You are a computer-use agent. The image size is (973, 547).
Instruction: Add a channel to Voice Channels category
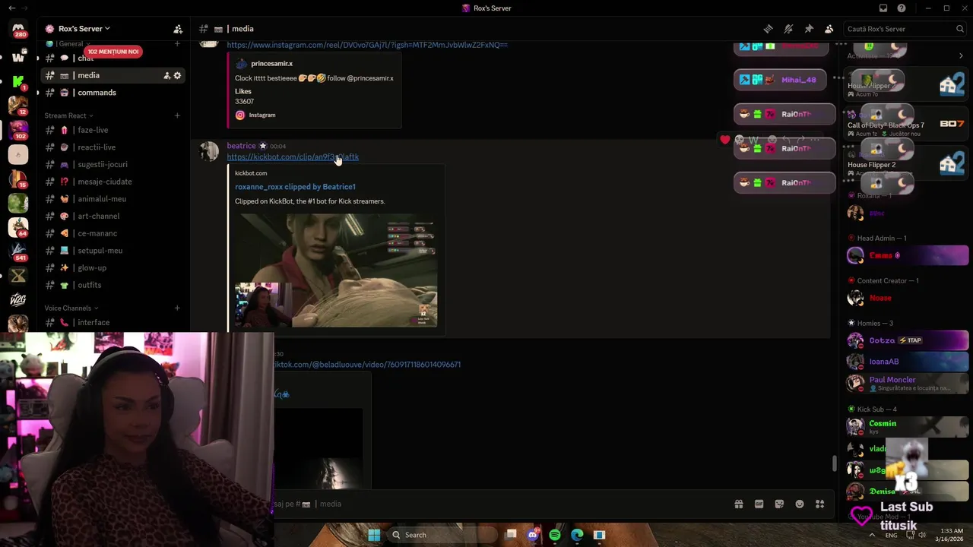(177, 308)
